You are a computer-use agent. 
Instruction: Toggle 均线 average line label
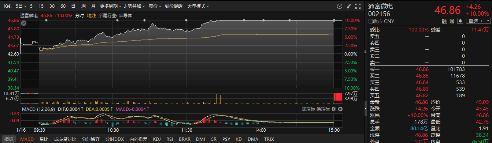coord(91,15)
